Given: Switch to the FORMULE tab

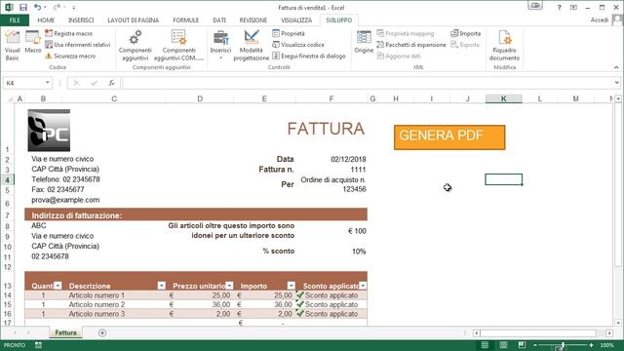Looking at the screenshot, I should (186, 19).
